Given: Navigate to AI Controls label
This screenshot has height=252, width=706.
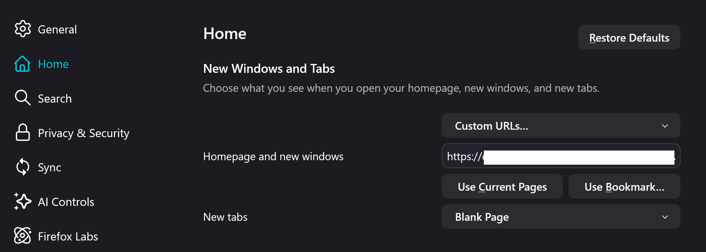Looking at the screenshot, I should pyautogui.click(x=66, y=202).
